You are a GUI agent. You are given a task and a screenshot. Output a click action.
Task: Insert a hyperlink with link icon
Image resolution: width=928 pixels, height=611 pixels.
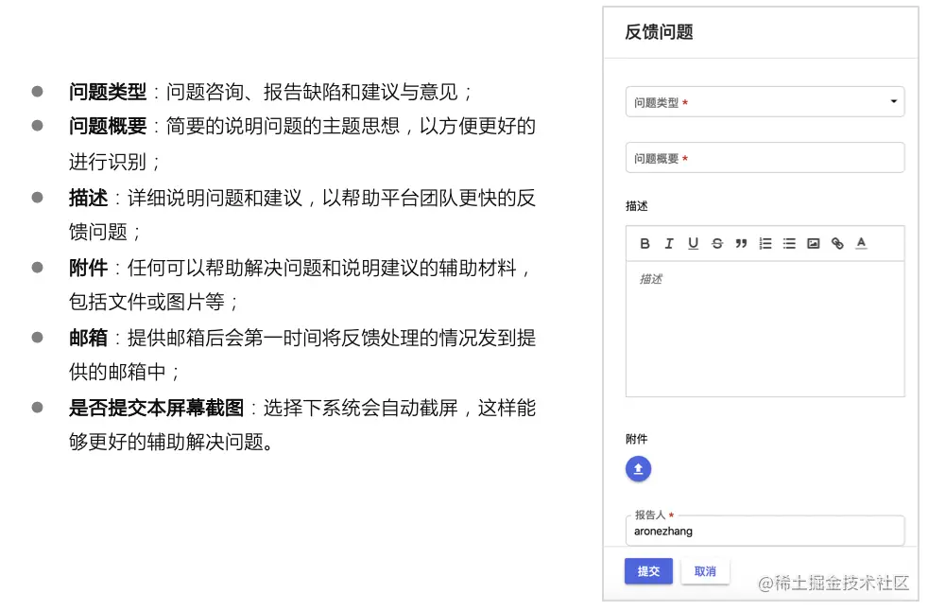tap(837, 244)
